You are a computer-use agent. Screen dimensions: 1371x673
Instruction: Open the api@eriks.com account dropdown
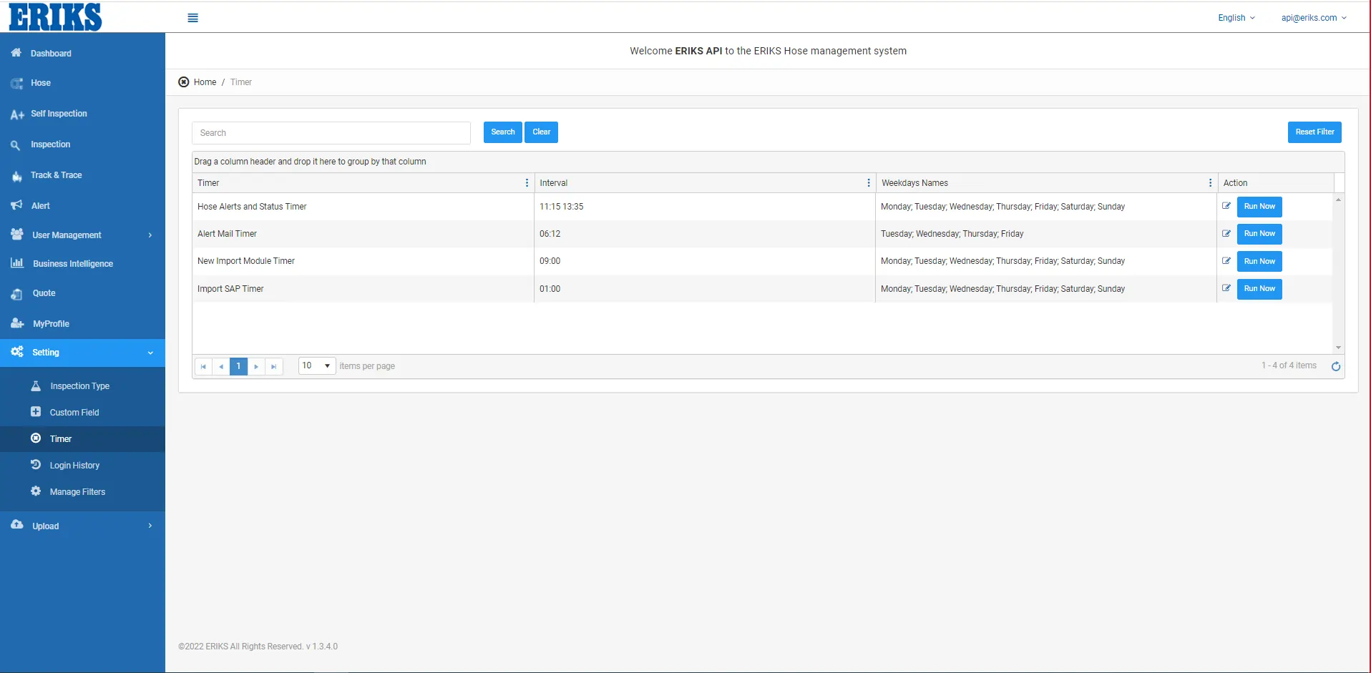tap(1314, 18)
